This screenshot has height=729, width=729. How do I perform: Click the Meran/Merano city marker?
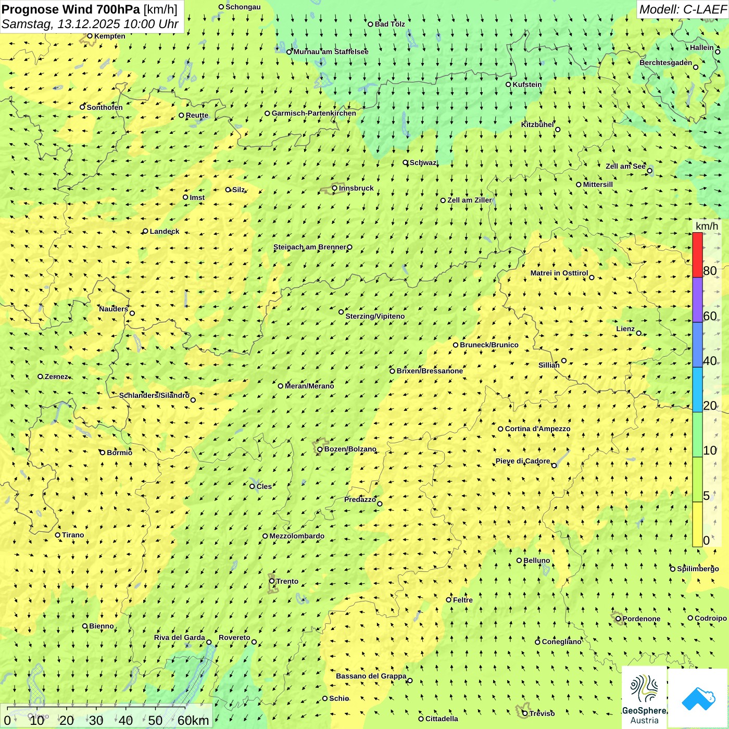pos(281,386)
